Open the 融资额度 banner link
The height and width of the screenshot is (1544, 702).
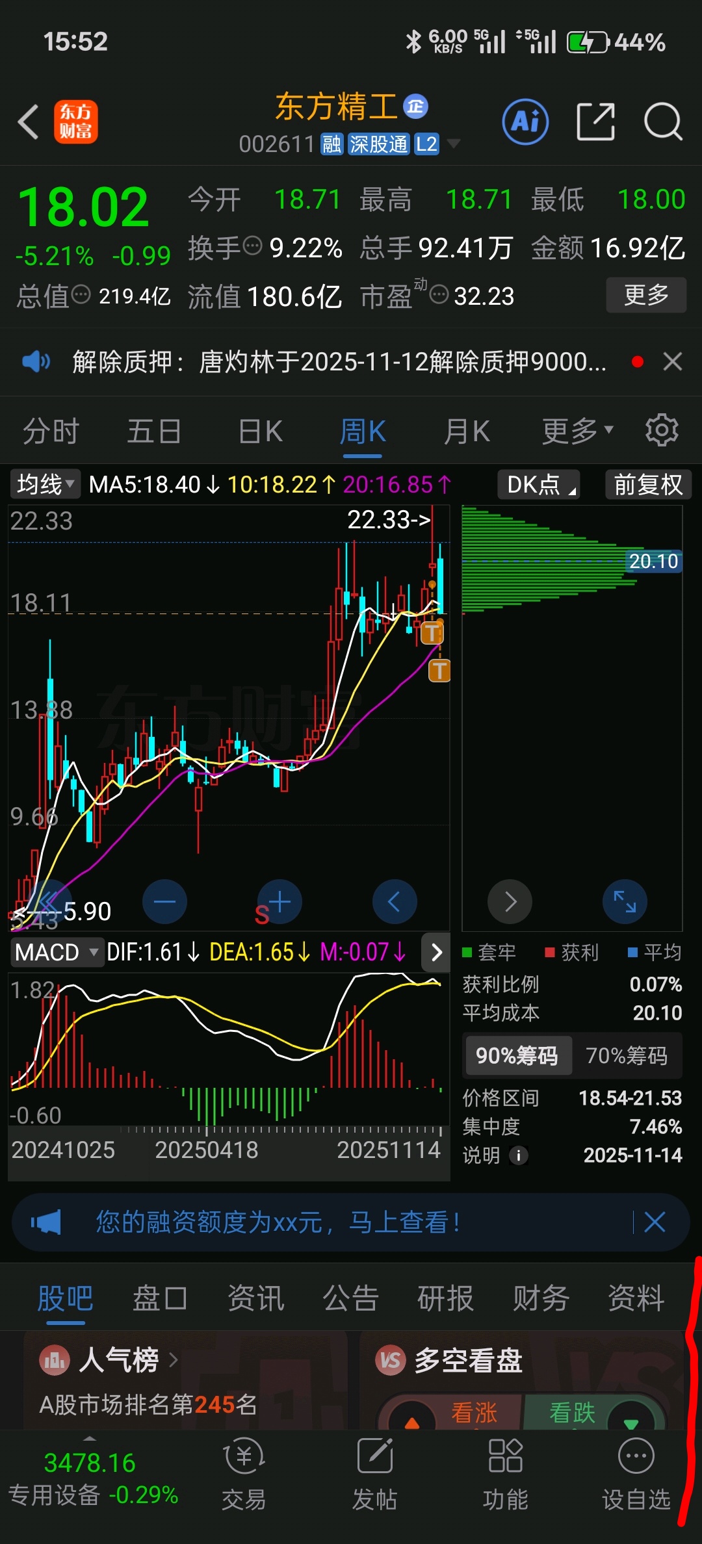[278, 1222]
